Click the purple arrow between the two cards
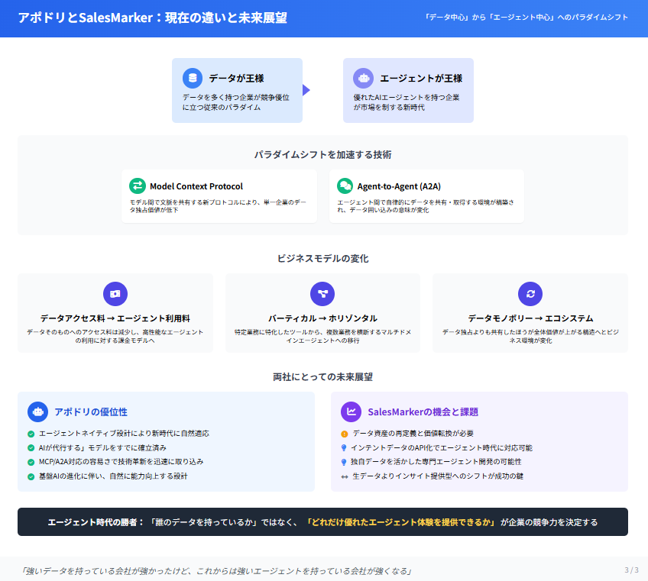Screen dimensions: 648x581 coord(306,90)
